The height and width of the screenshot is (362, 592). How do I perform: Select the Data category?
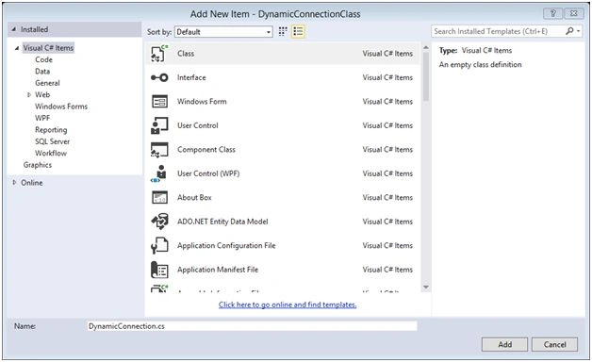pos(42,72)
